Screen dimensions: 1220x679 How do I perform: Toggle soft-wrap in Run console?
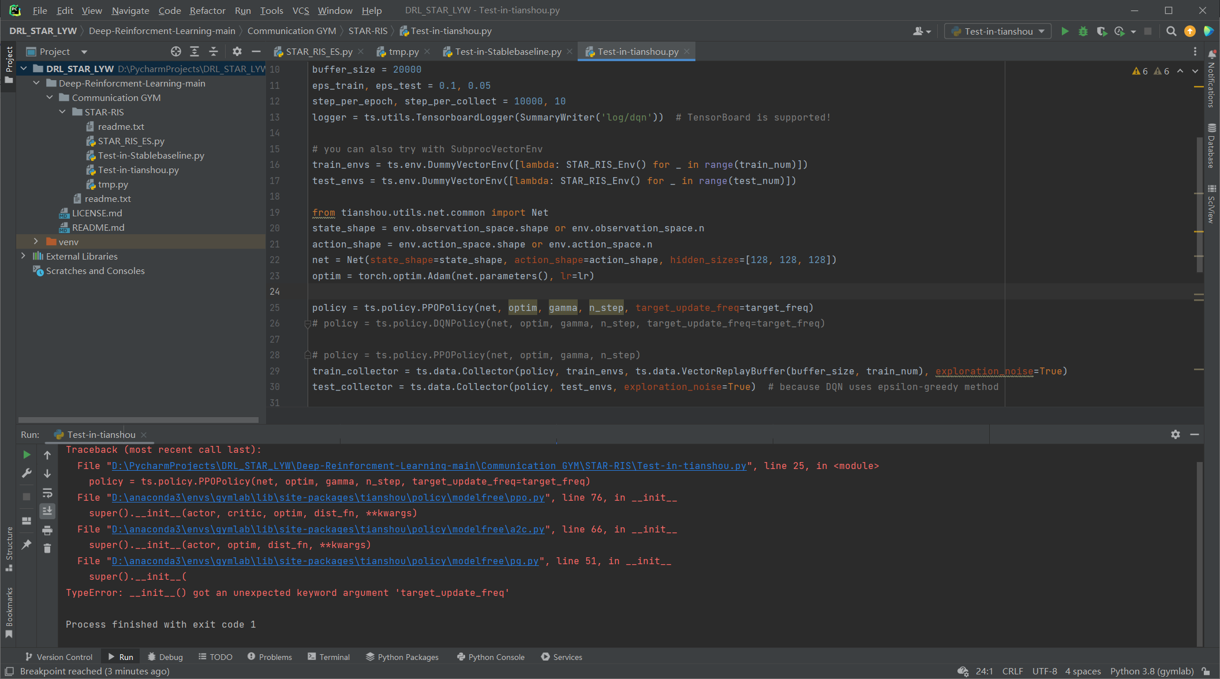47,493
